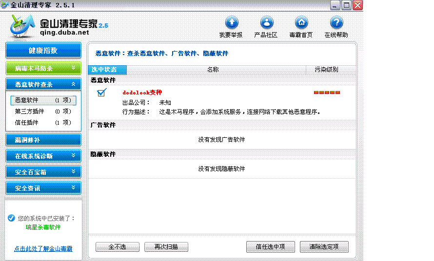This screenshot has height=261, width=434.
Task: Select 第三方插件 (0 项) list item
Action: 43,112
